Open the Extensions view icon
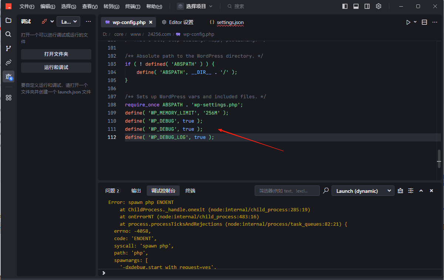 point(9,98)
